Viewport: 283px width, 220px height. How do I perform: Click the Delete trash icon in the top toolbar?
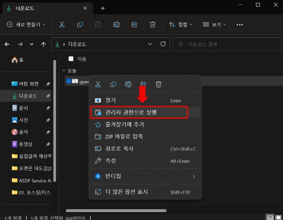[x=153, y=25]
